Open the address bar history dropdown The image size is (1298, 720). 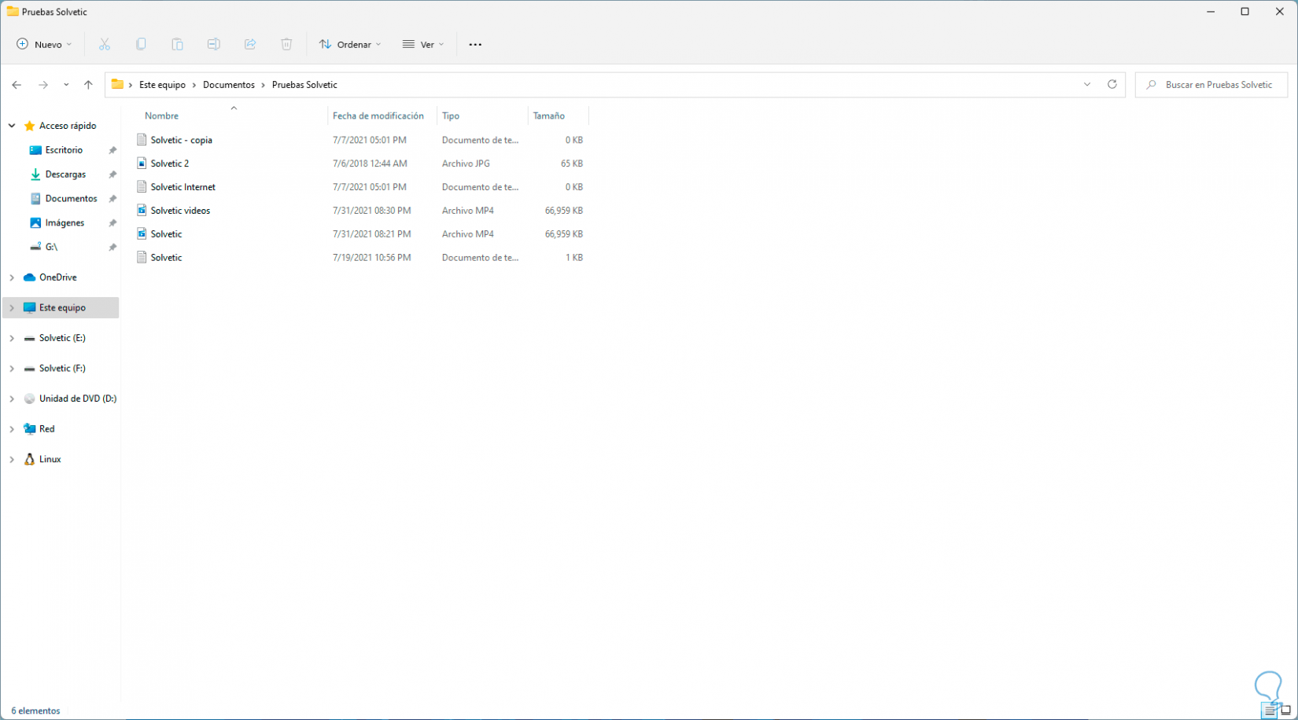click(x=1087, y=84)
